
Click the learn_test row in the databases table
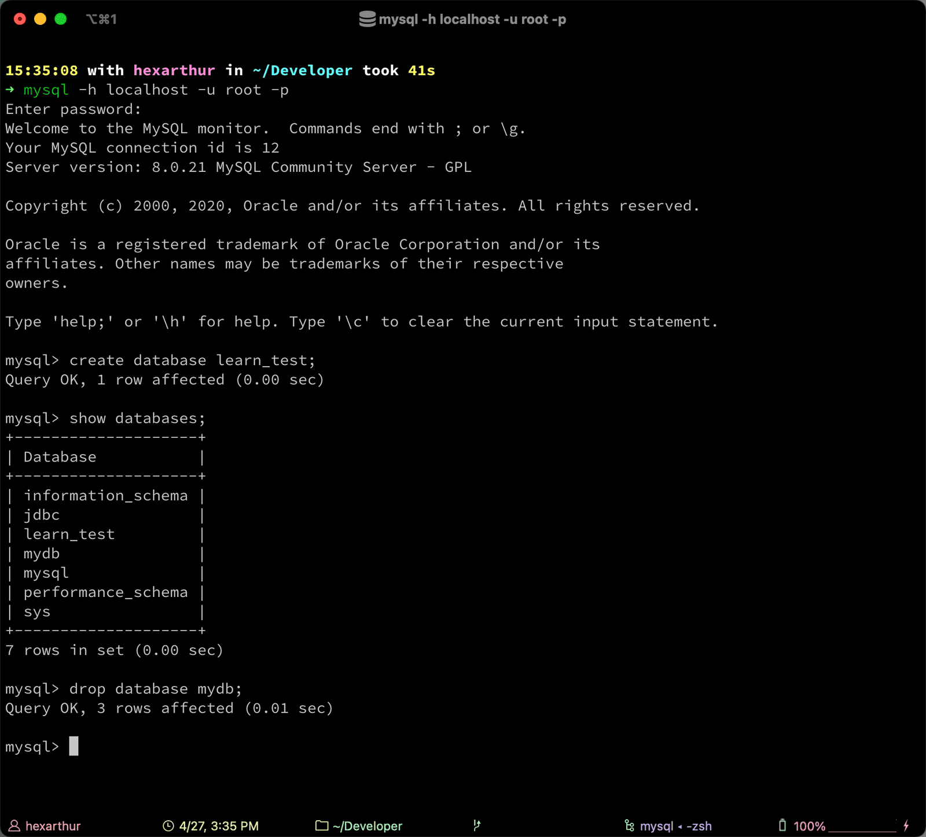click(69, 534)
